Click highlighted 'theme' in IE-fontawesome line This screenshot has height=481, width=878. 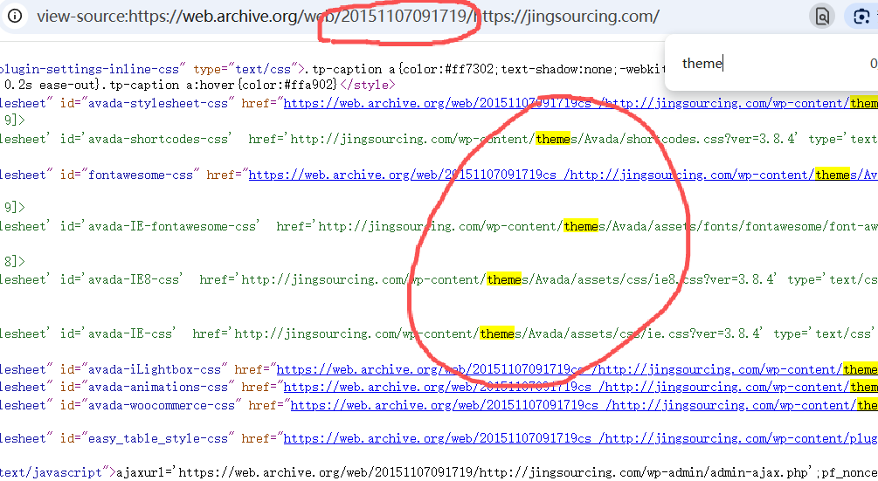[x=581, y=226]
